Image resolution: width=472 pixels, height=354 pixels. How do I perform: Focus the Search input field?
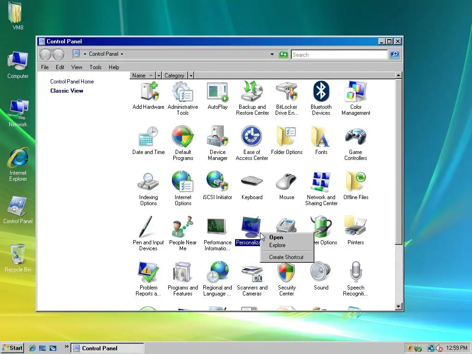point(339,54)
